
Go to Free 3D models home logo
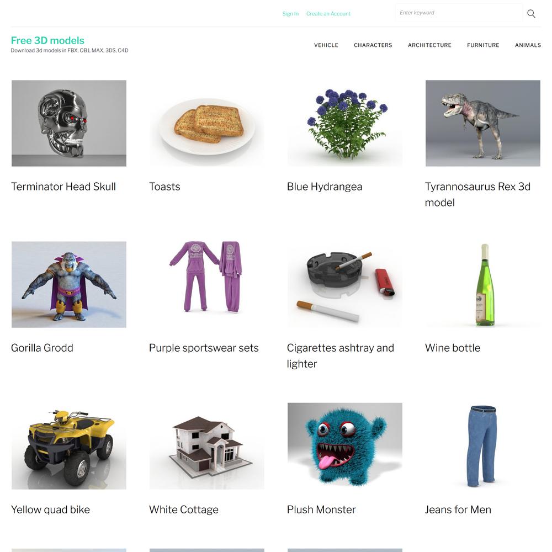click(47, 40)
